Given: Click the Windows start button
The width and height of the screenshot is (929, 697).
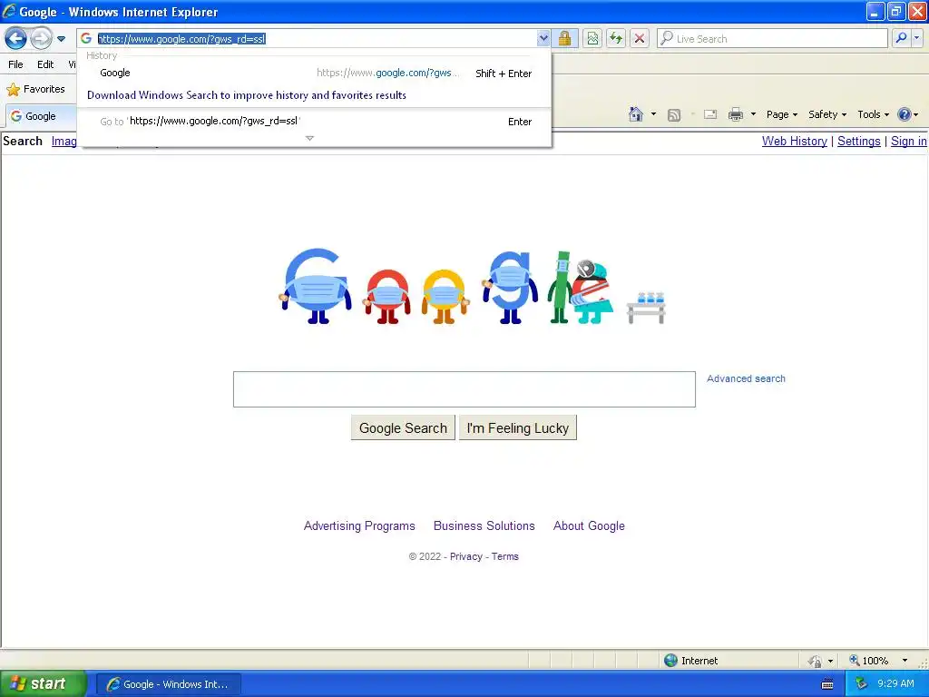Looking at the screenshot, I should point(42,684).
